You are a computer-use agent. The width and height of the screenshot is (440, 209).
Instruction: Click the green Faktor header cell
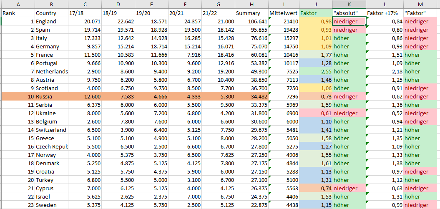pos(316,13)
